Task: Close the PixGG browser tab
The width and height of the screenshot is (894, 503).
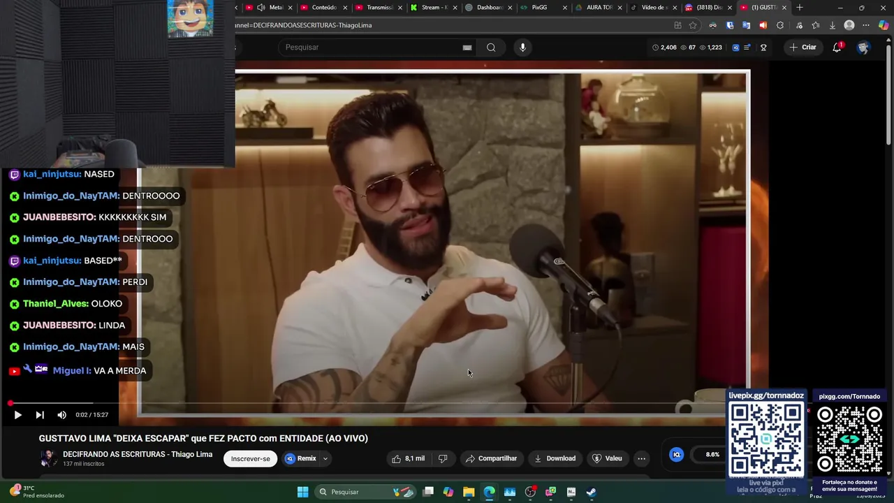Action: click(x=564, y=8)
